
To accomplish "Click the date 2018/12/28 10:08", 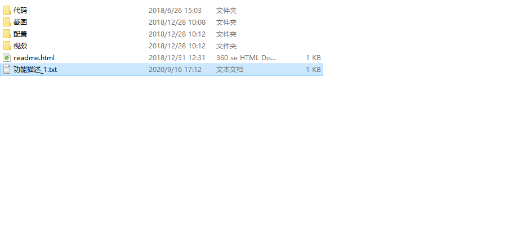I will click(x=177, y=22).
